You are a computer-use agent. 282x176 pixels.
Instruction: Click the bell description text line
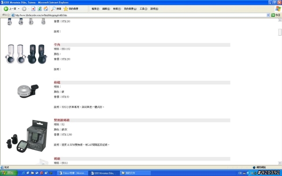click(79, 107)
